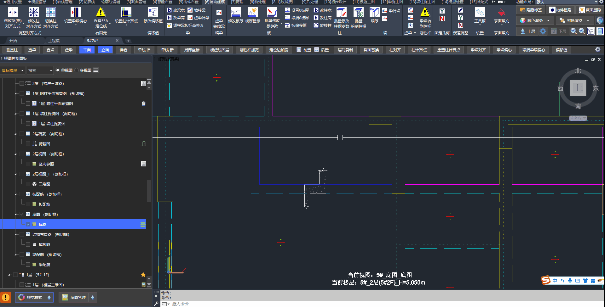Screen dimensions: 605x307
Task: Tick the 前置 checkbox in toolbar
Action: pyautogui.click(x=299, y=50)
